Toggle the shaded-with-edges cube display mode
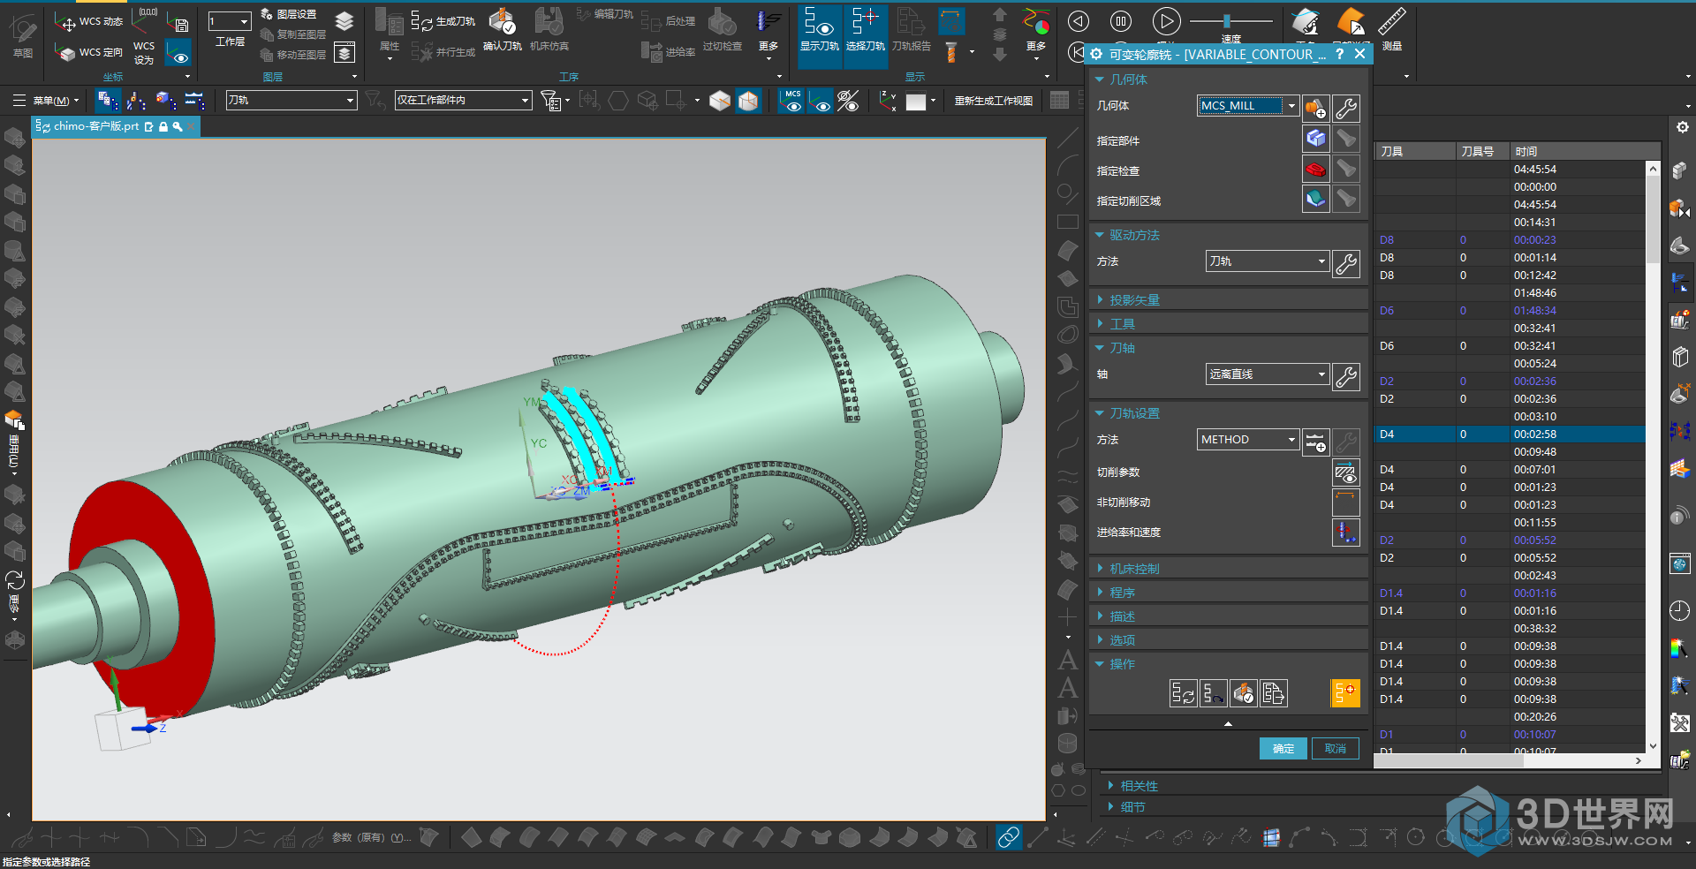Viewport: 1696px width, 869px height. tap(748, 101)
